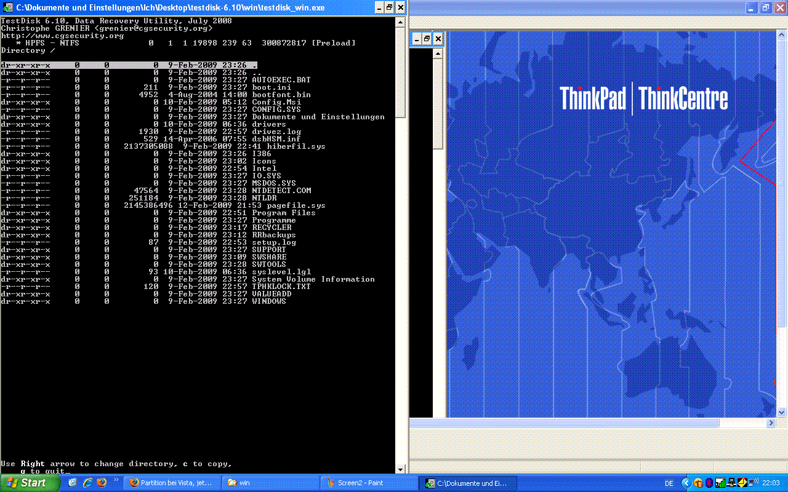This screenshot has width=788, height=492.
Task: Click the '..' parent directory row
Action: [x=131, y=73]
